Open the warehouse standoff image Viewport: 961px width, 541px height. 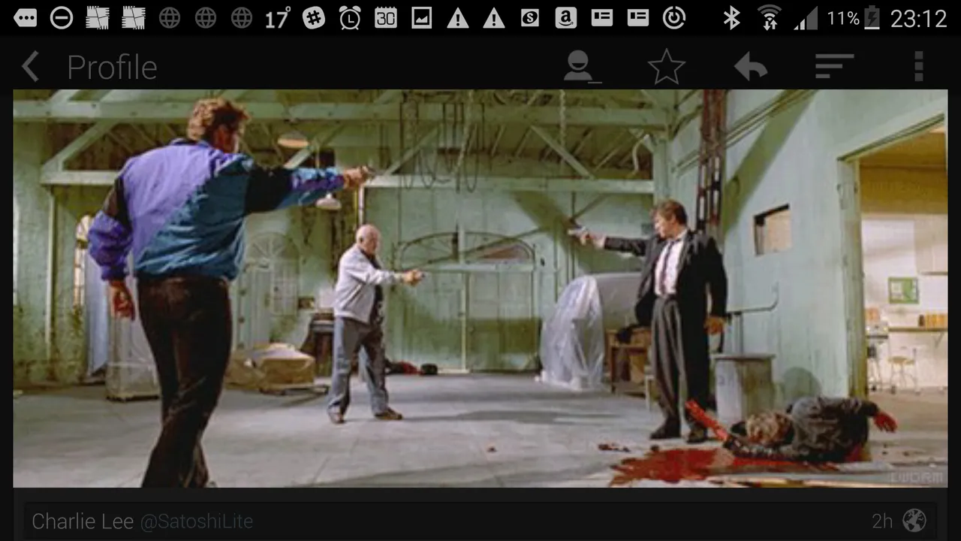(480, 289)
